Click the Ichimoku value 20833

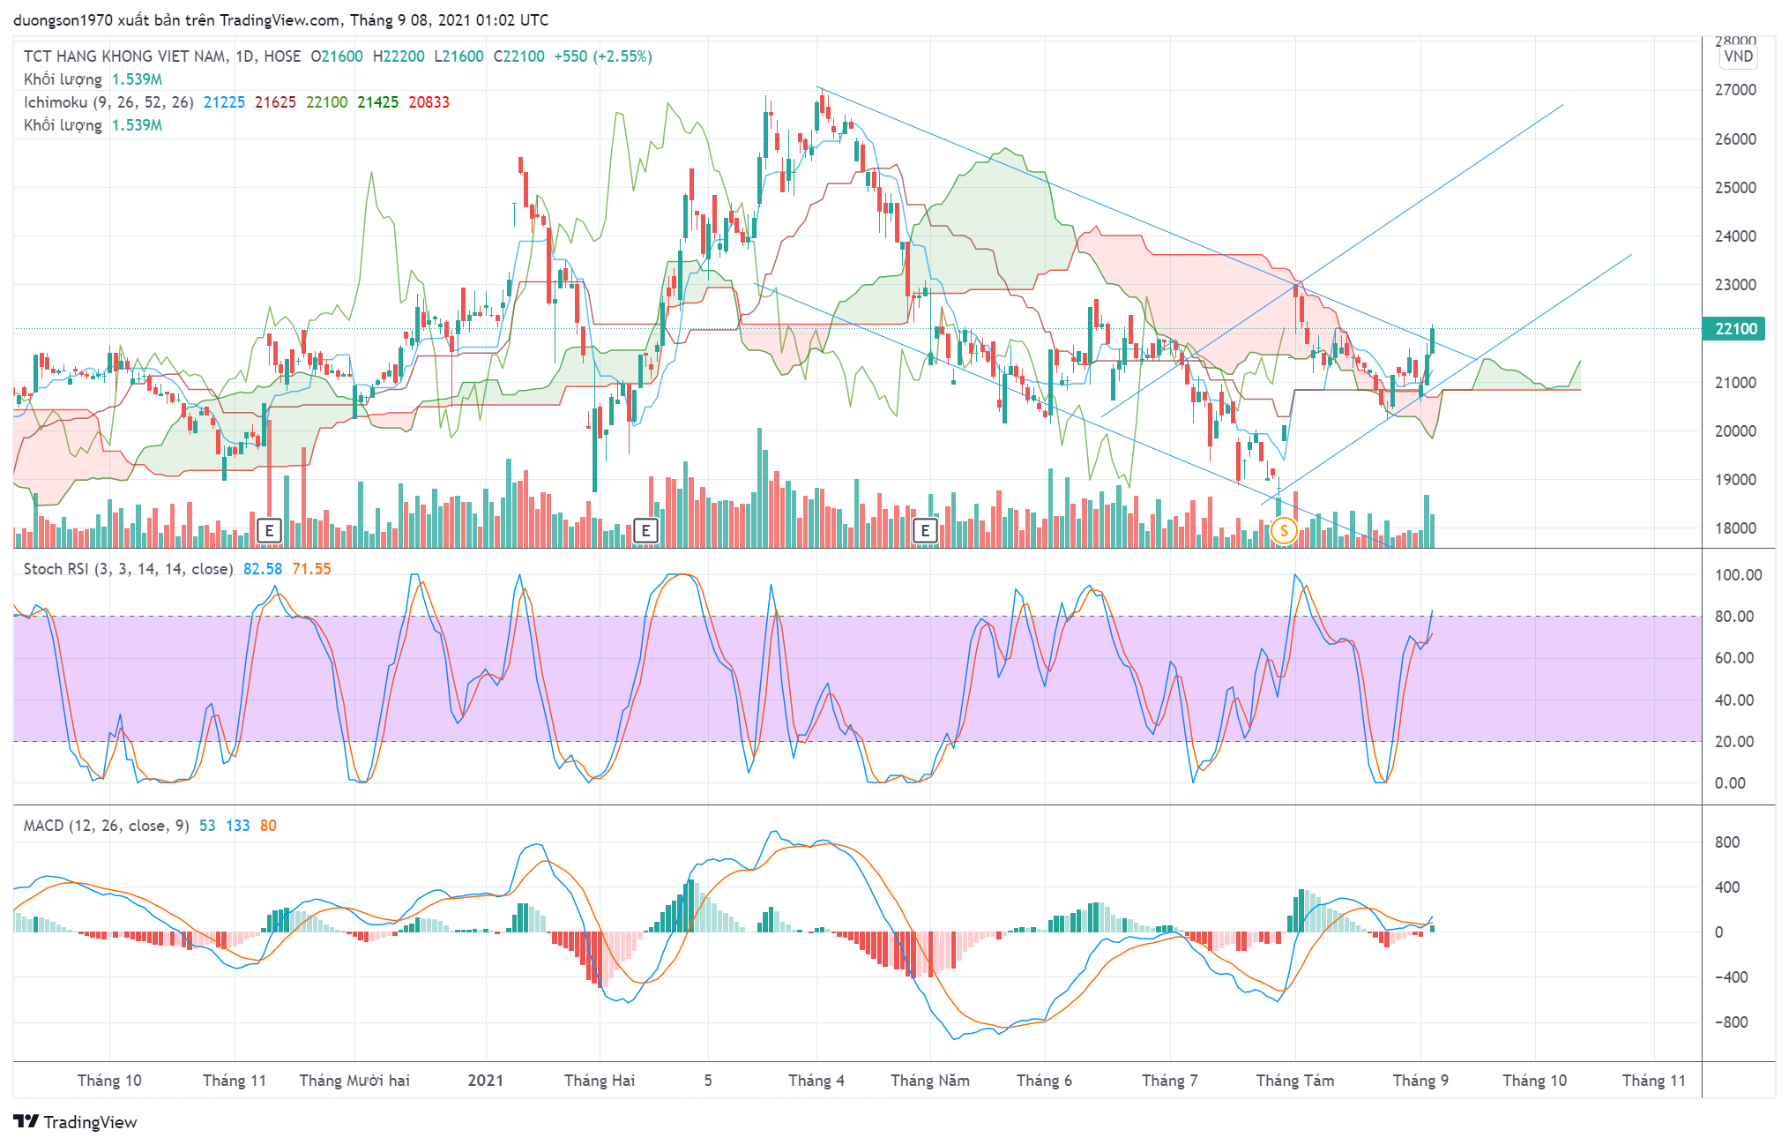coord(429,102)
